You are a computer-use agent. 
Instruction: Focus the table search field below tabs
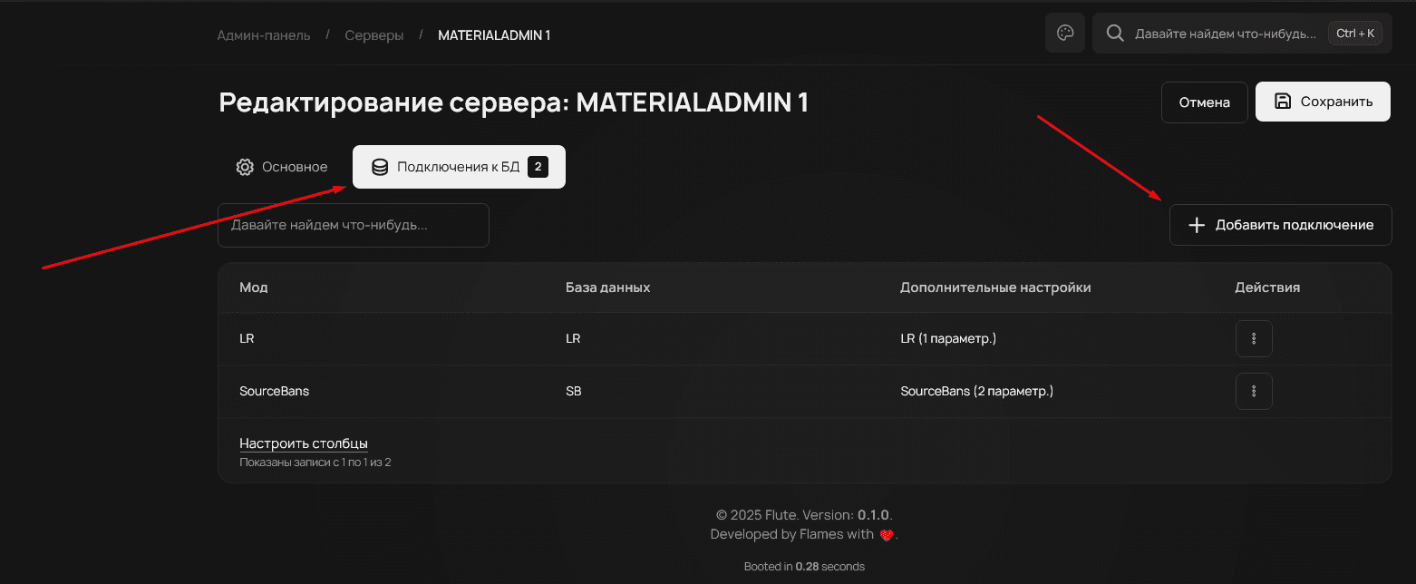[353, 225]
